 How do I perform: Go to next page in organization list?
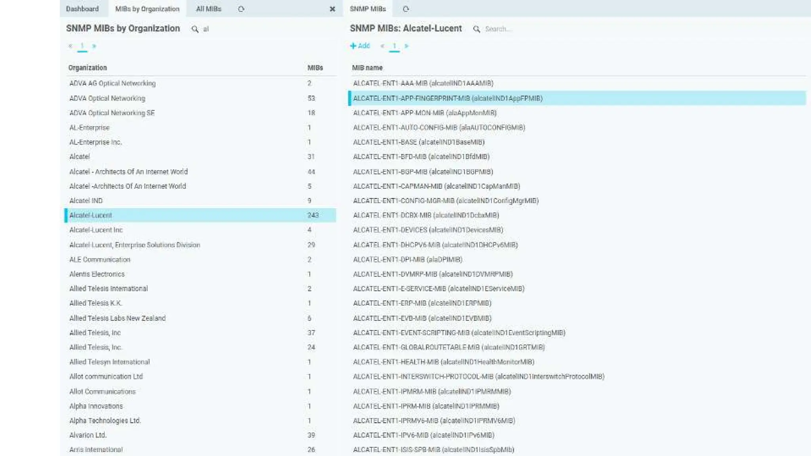(x=94, y=46)
